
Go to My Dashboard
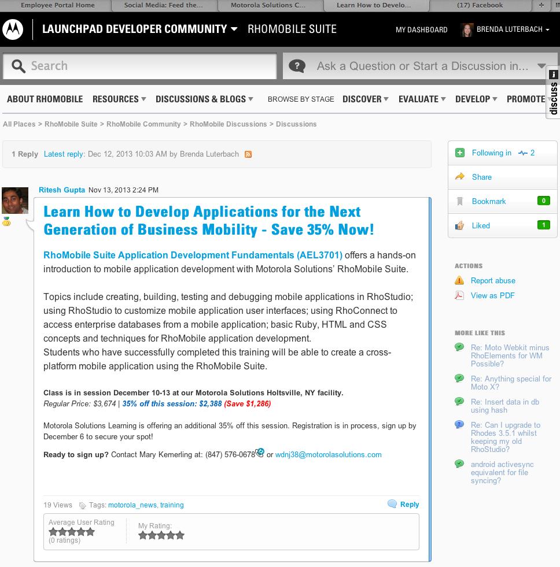tap(421, 29)
